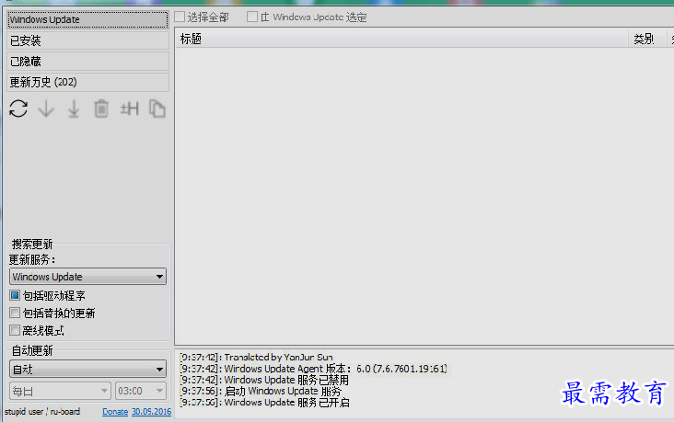
Task: Tick the 选择全部 checkbox
Action: point(180,17)
